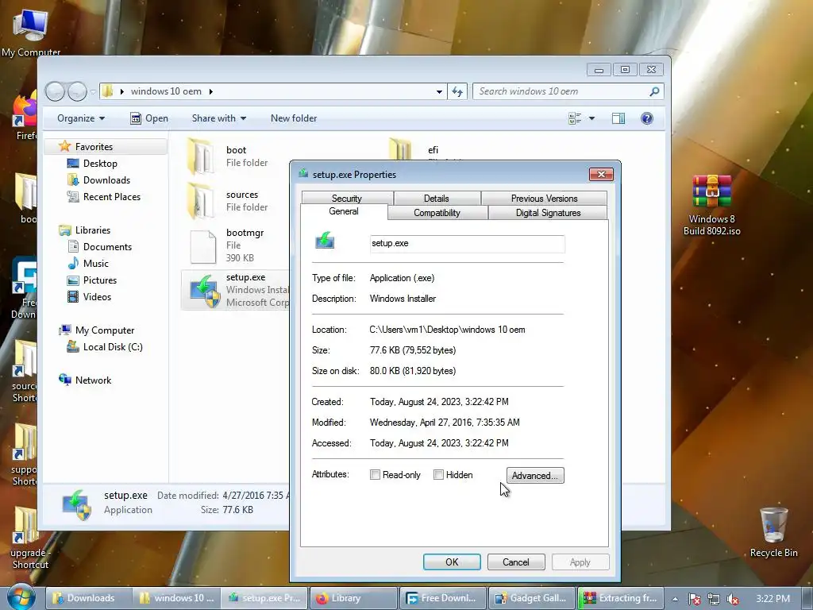Image resolution: width=813 pixels, height=610 pixels.
Task: Open the Digital Signatures tab
Action: tap(548, 213)
